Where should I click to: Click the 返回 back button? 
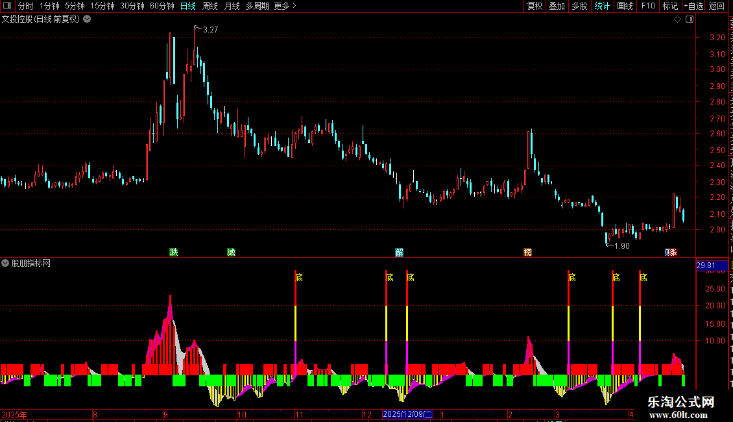[716, 6]
